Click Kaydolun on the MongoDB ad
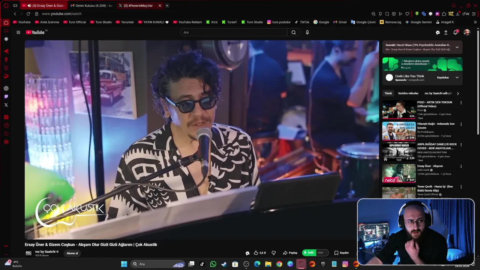 click(443, 78)
